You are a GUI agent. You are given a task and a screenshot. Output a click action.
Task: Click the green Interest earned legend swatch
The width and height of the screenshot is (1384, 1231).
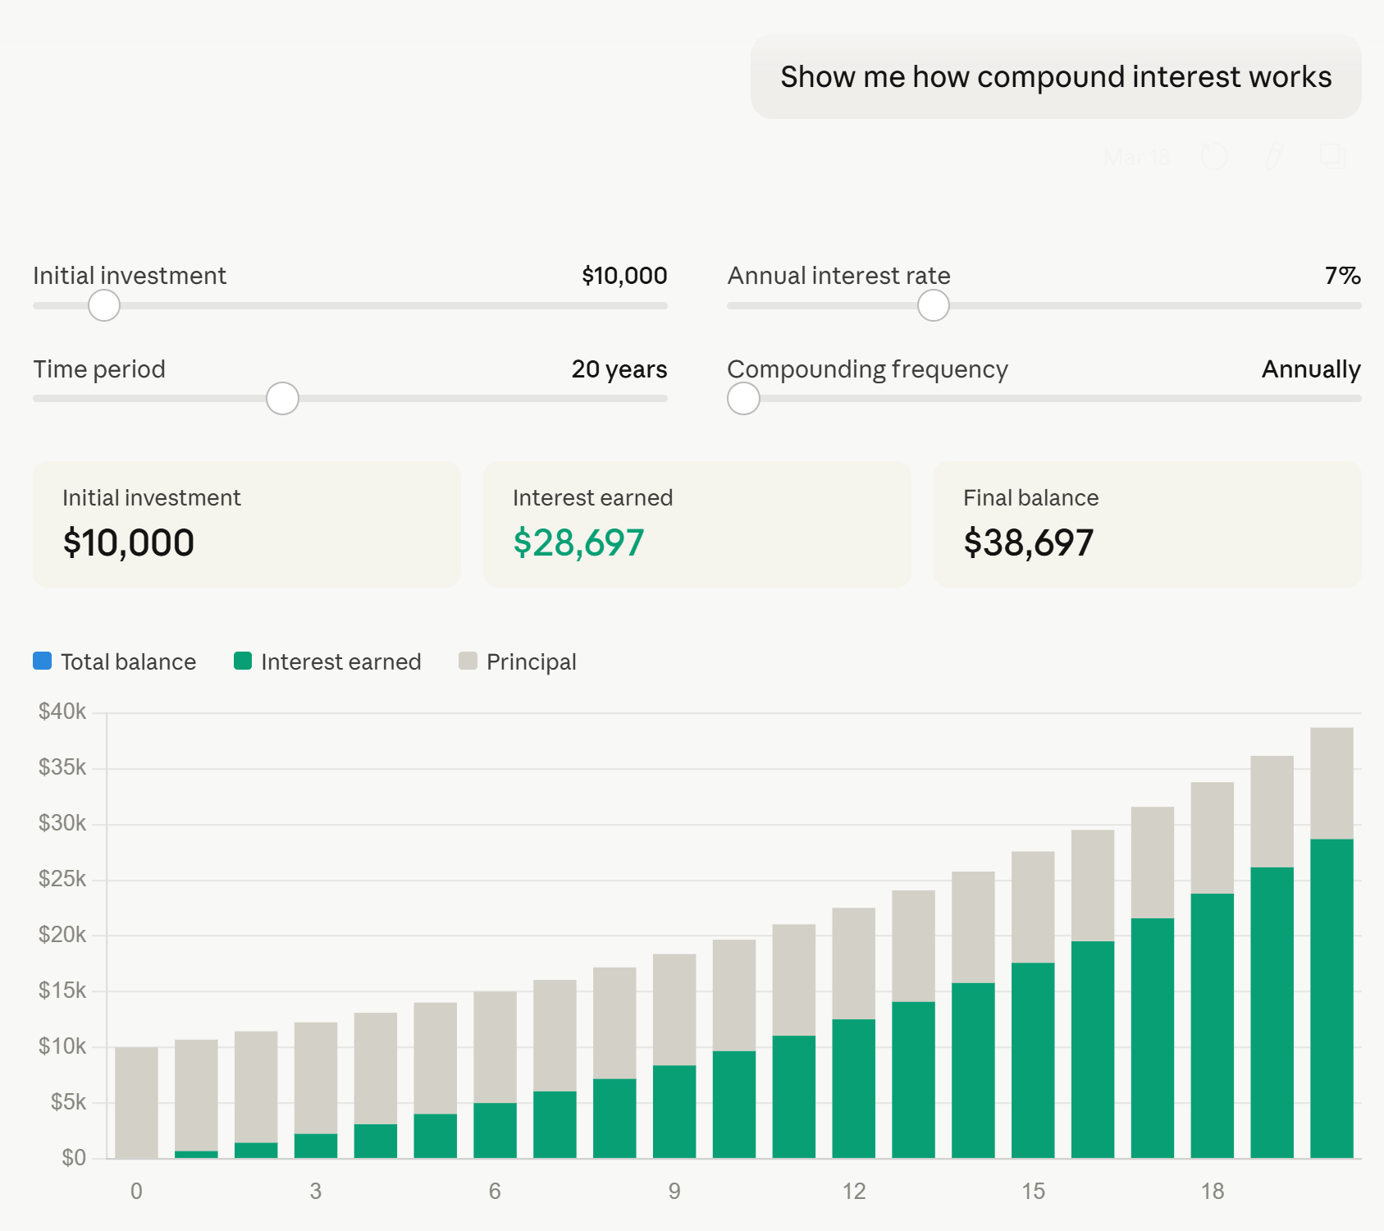pos(243,661)
